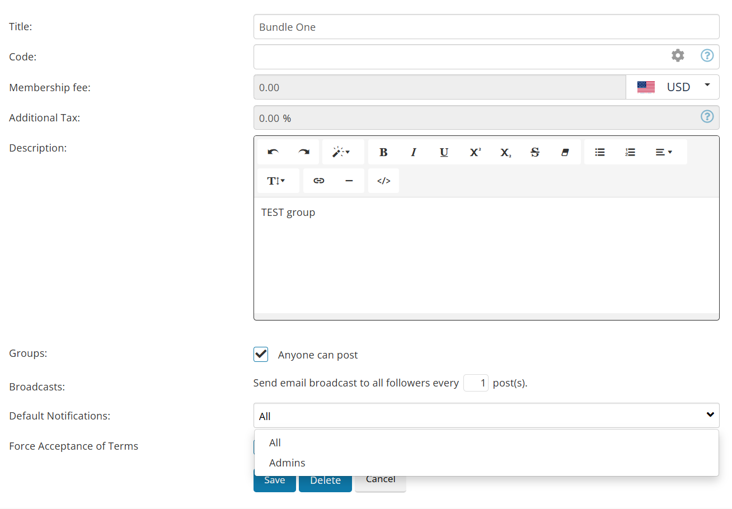Click into the Title input field
This screenshot has height=509, width=732.
coord(486,27)
